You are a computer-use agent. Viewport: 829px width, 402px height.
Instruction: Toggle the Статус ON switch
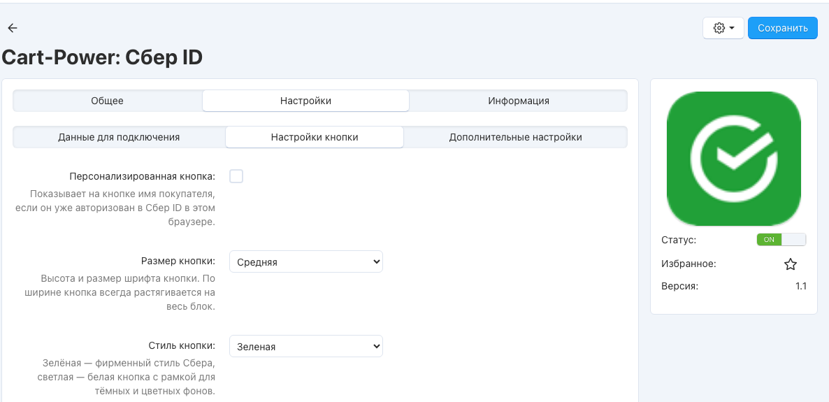[x=781, y=240]
